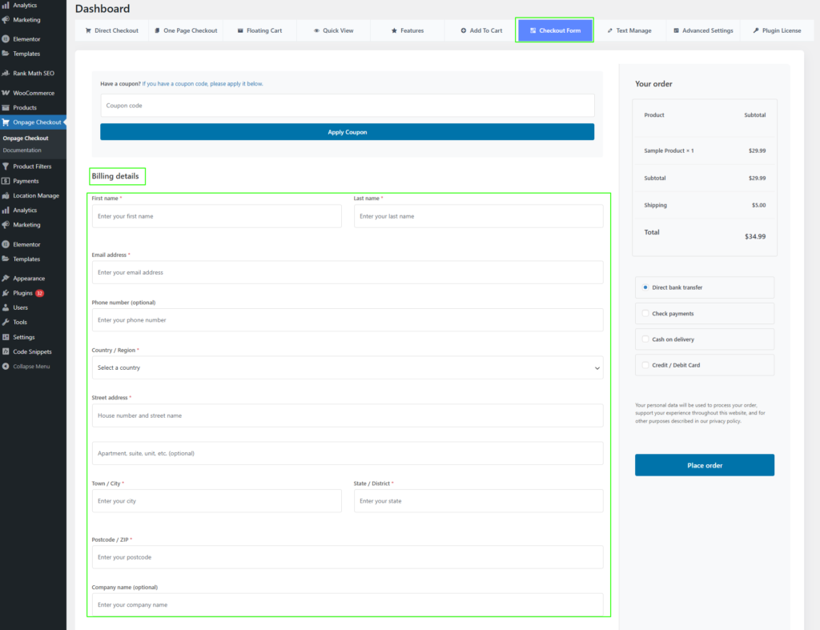Click the Appearance paintbrush icon
This screenshot has height=630, width=820.
click(6, 279)
